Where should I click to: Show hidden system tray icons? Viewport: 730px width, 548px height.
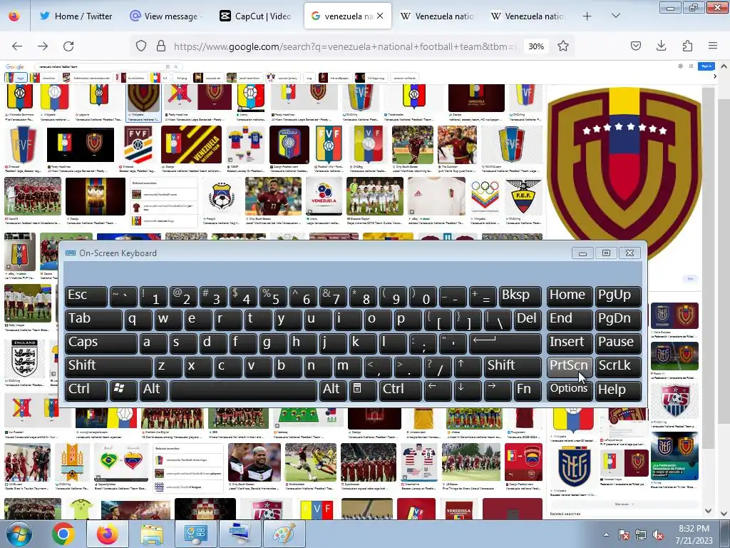pos(606,534)
